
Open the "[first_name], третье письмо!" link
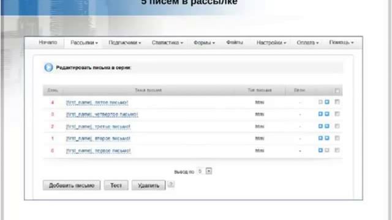(x=98, y=127)
